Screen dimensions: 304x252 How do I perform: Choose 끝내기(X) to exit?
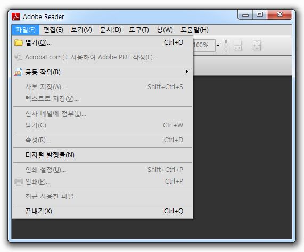[x=103, y=211]
